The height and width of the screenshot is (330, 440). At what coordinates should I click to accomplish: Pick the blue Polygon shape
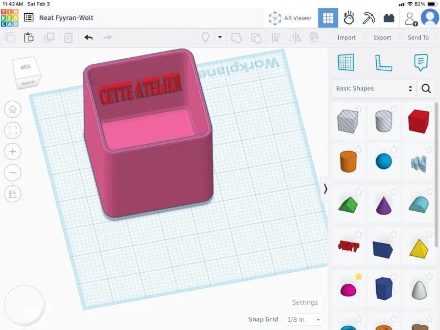(383, 288)
